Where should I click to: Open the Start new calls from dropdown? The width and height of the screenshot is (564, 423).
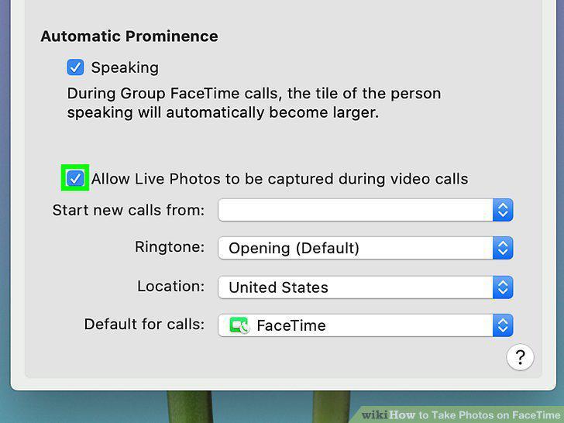[x=366, y=210]
